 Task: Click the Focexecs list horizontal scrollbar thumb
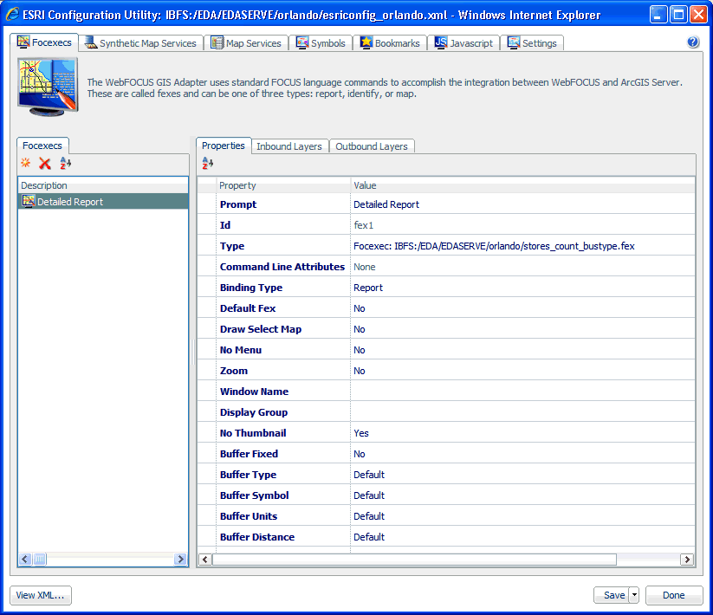click(40, 559)
